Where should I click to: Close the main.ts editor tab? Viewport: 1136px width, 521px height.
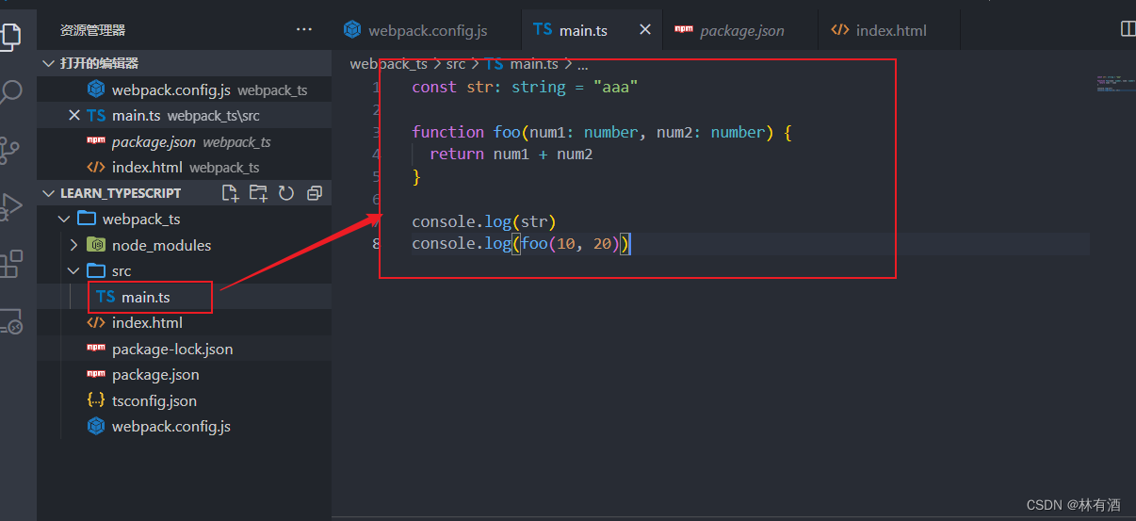point(645,30)
